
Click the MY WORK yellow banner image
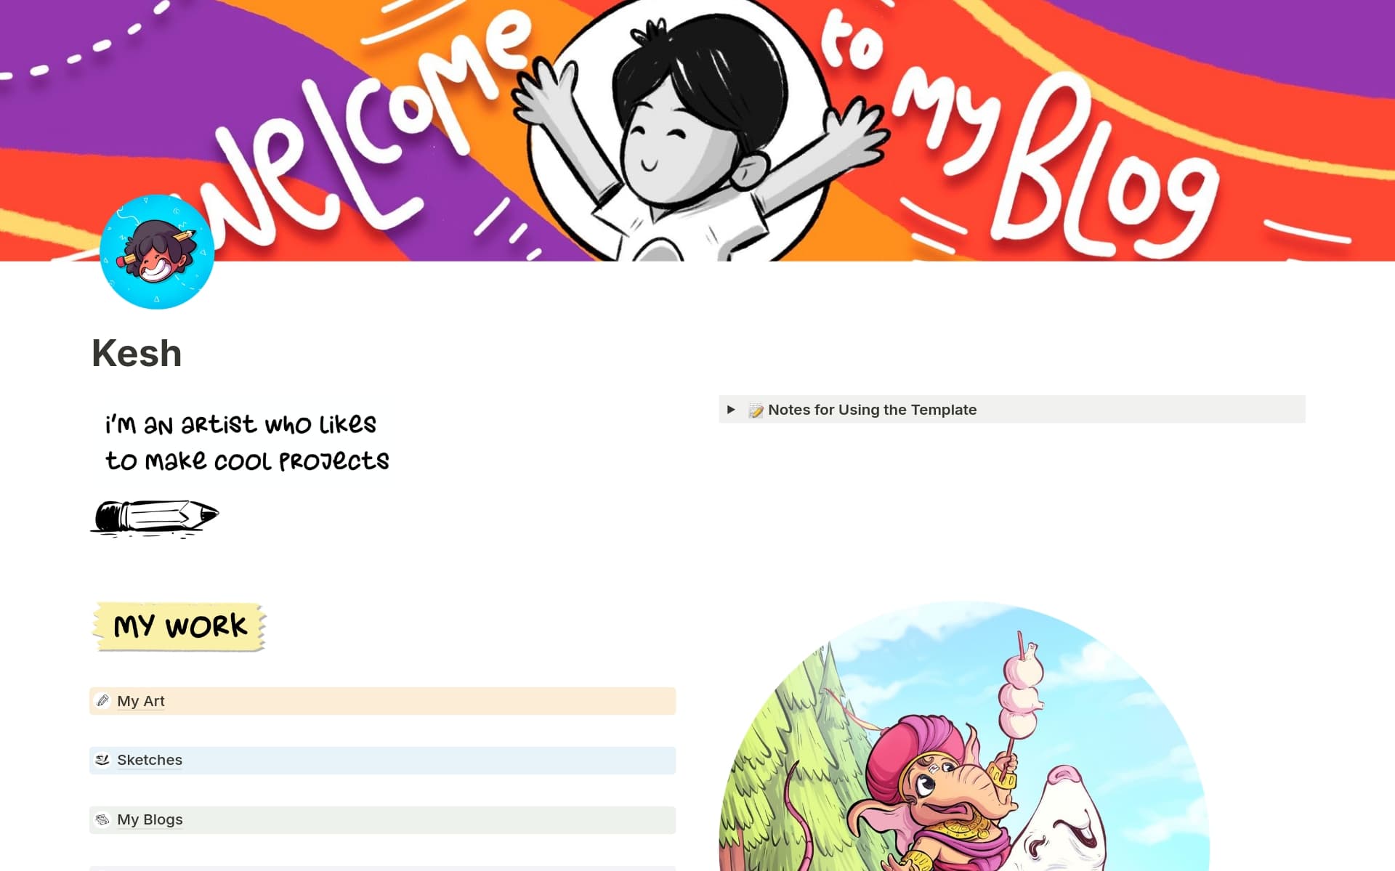coord(179,626)
